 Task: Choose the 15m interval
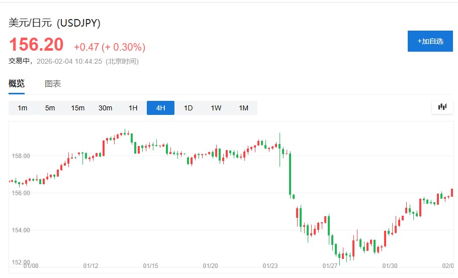coord(78,108)
